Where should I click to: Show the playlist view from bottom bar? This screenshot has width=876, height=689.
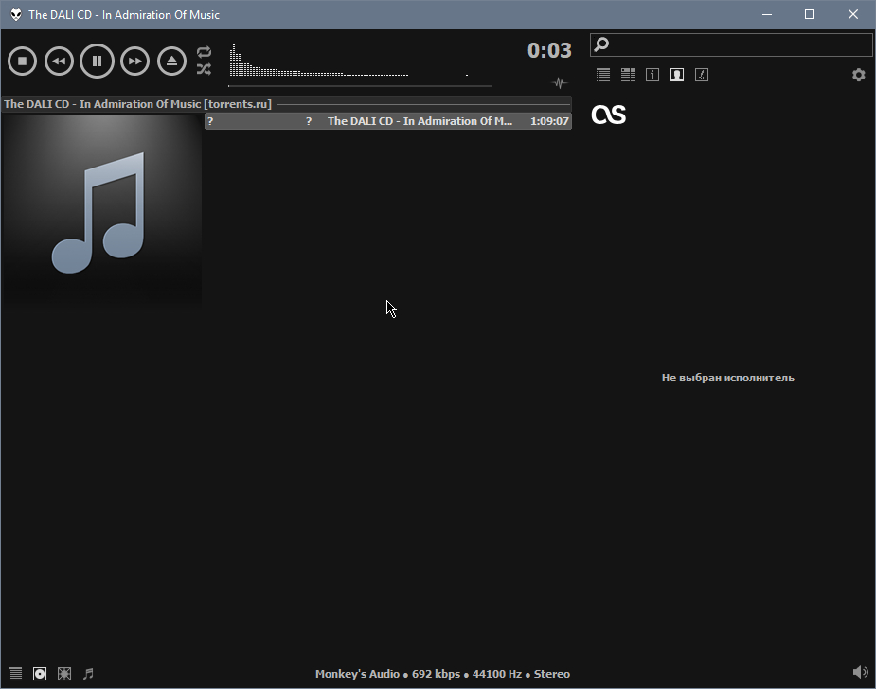click(x=15, y=674)
